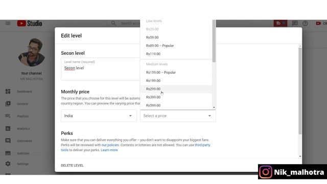Screen dimensions: 327x184
Task: Open the Settings gear icon
Action: (8, 164)
